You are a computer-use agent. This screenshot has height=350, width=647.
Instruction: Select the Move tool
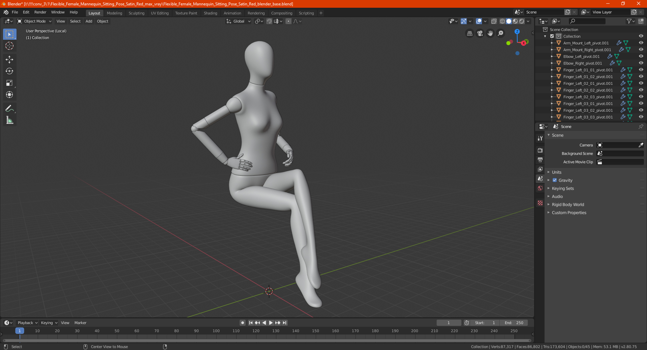point(9,60)
